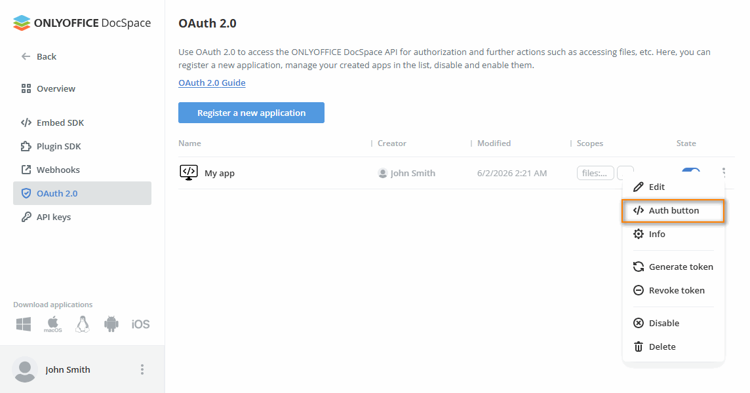The image size is (750, 393).
Task: Click the OAuth 2.0 shield icon
Action: [26, 193]
